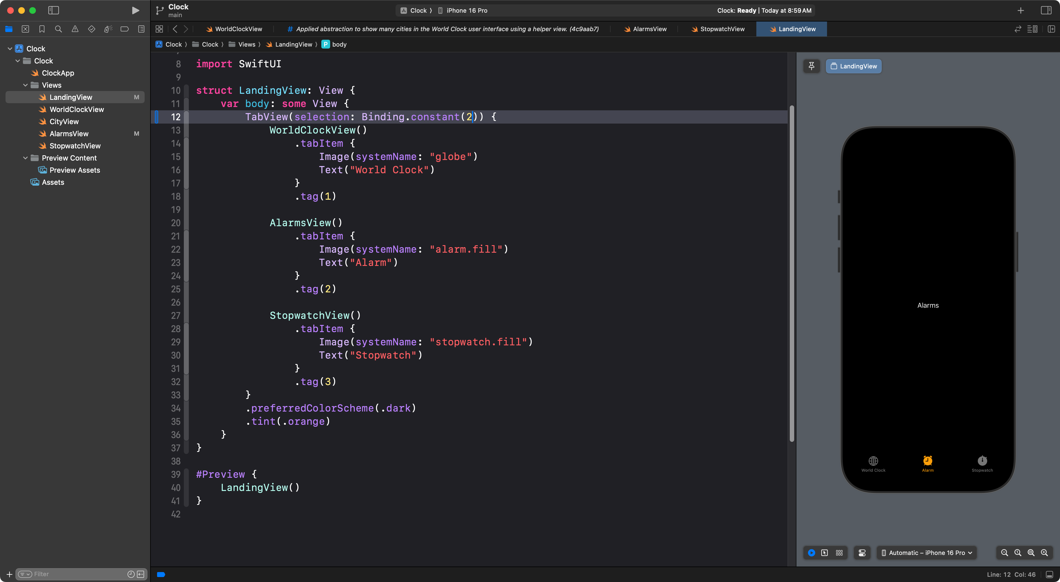Collapse the Views folder

(25, 85)
